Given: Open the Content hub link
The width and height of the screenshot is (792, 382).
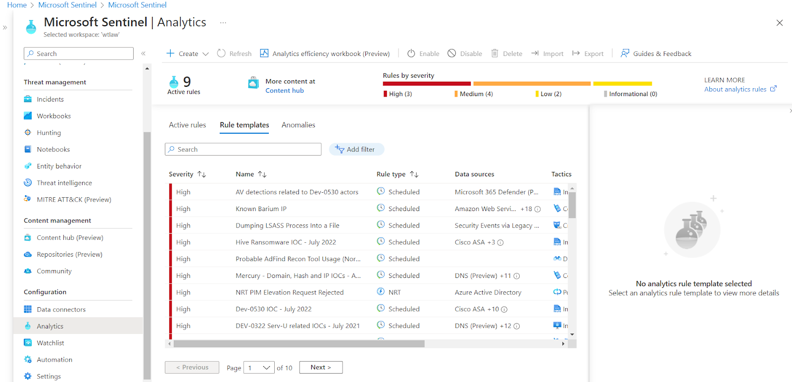Looking at the screenshot, I should click(285, 91).
